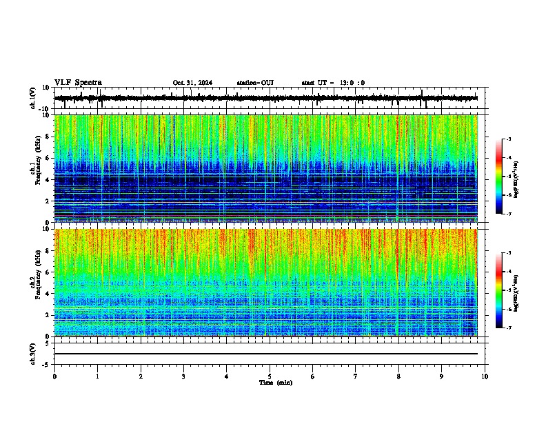Image resolution: width=546 pixels, height=422 pixels.
Task: Click time axis tick label "6"
Action: (x=313, y=376)
